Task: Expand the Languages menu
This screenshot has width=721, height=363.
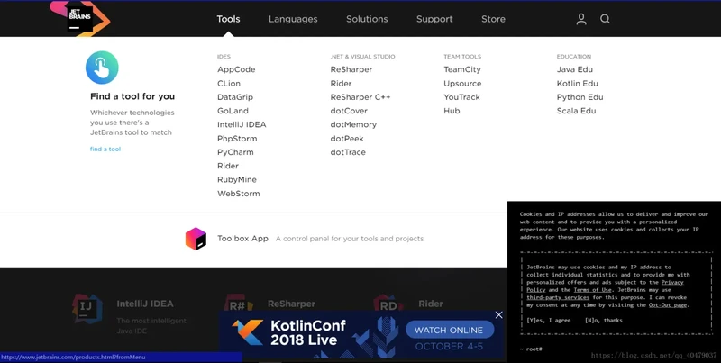Action: coord(293,19)
